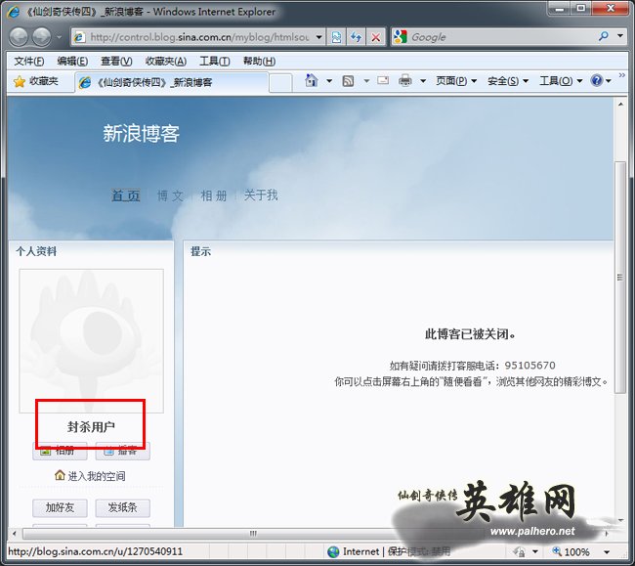Image resolution: width=635 pixels, height=566 pixels.
Task: Follow the 进入我的空间 link
Action: click(96, 476)
